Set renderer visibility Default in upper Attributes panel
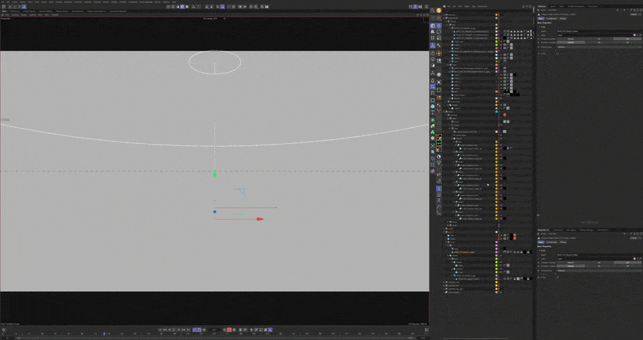643x340 pixels. pyautogui.click(x=571, y=43)
